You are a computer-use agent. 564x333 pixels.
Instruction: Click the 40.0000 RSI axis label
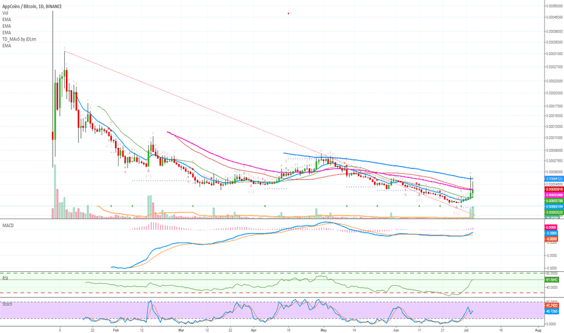[552, 287]
